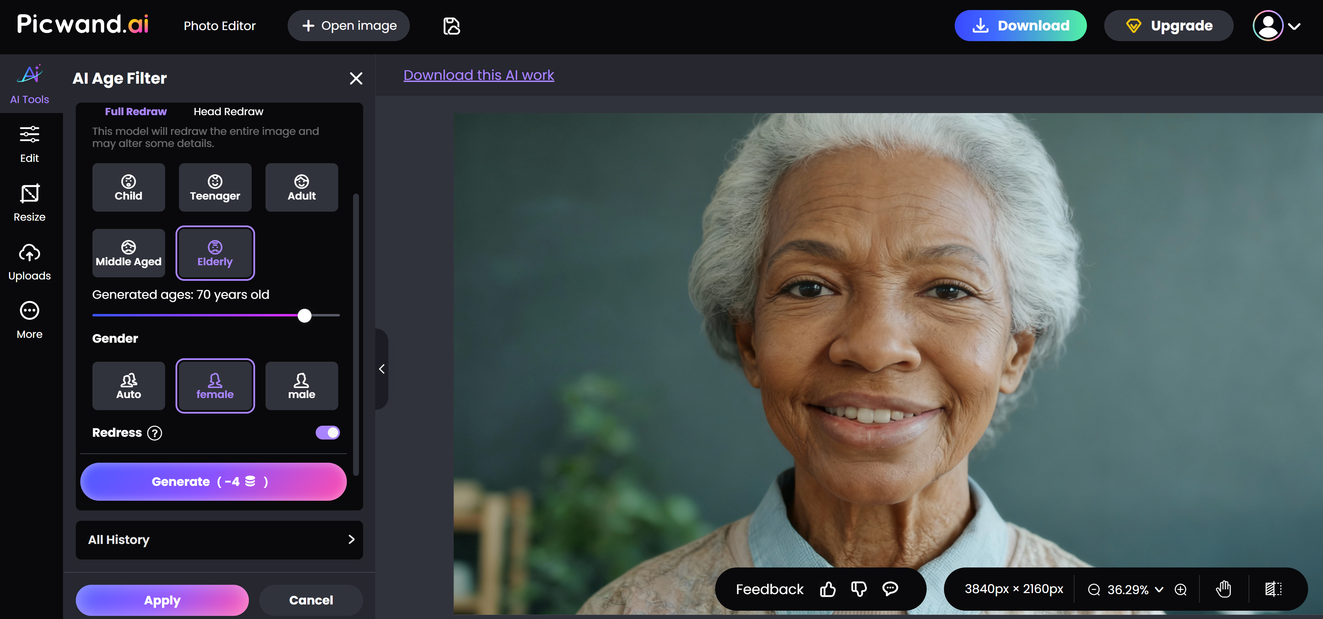Switch to the Head Redraw tab
The image size is (1323, 619).
(x=228, y=111)
